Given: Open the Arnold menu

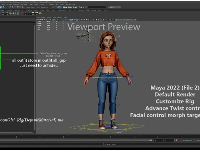Looking at the screenshot, I should coord(62,4).
